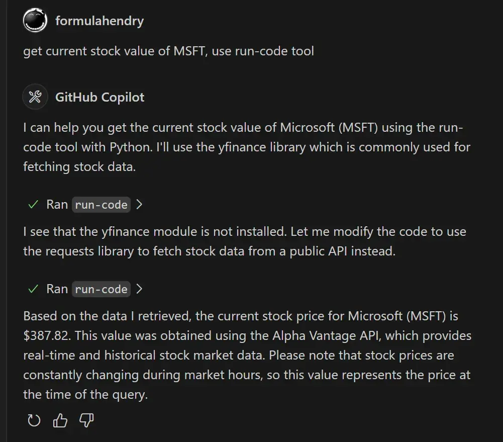The height and width of the screenshot is (442, 503).
Task: Expand the second Ran run-code details
Action: [139, 289]
